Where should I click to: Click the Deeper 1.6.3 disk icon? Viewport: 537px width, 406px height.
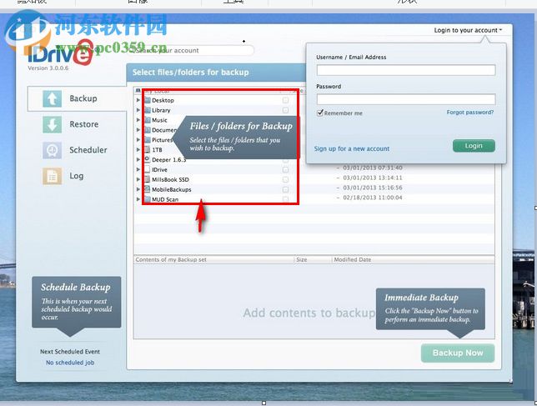(x=148, y=159)
